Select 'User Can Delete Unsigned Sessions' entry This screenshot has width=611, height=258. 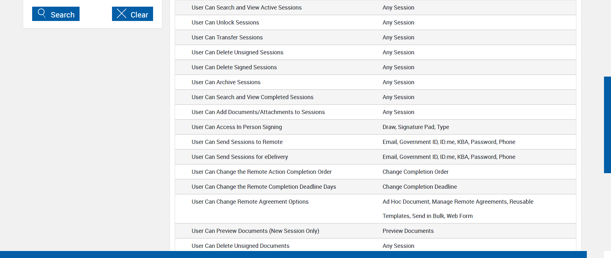[237, 52]
